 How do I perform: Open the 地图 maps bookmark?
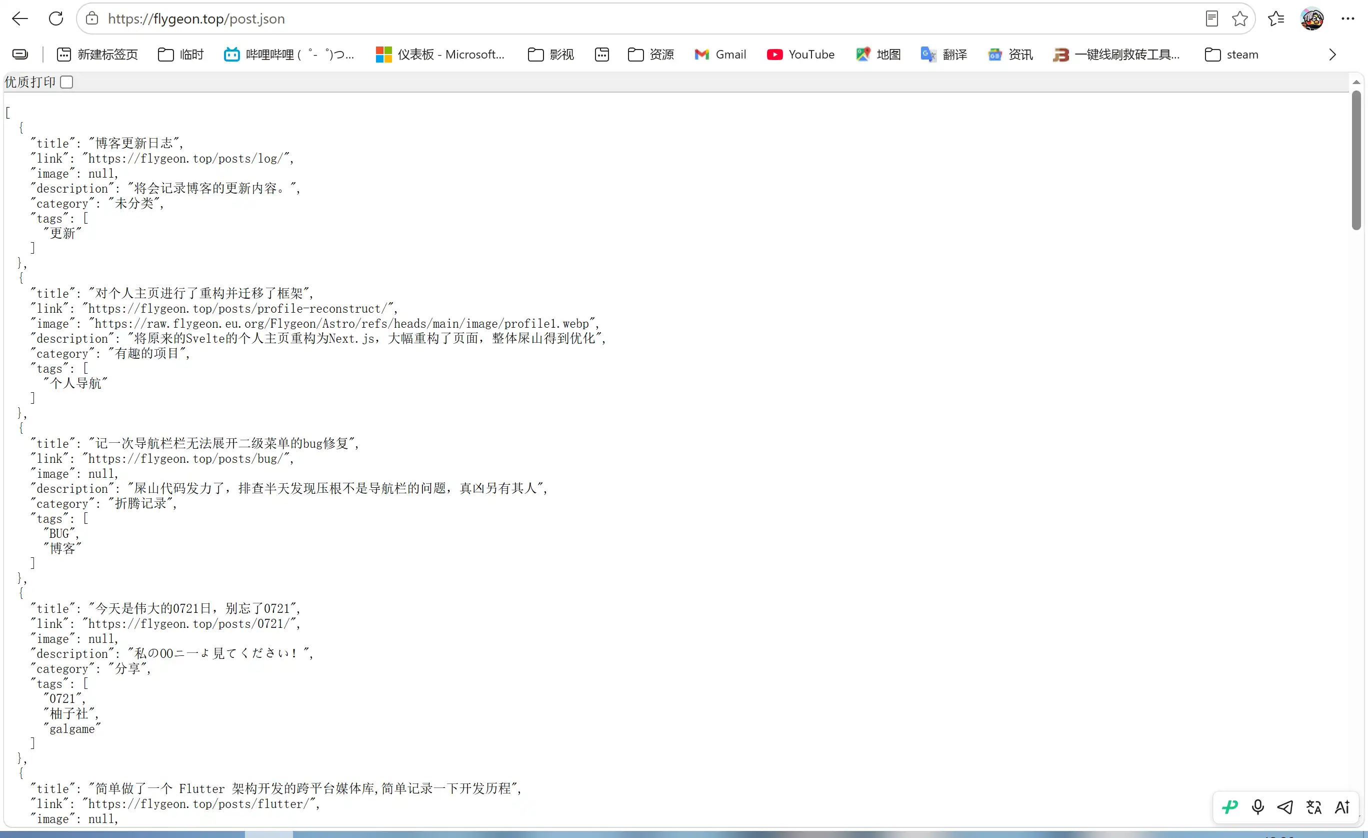878,54
